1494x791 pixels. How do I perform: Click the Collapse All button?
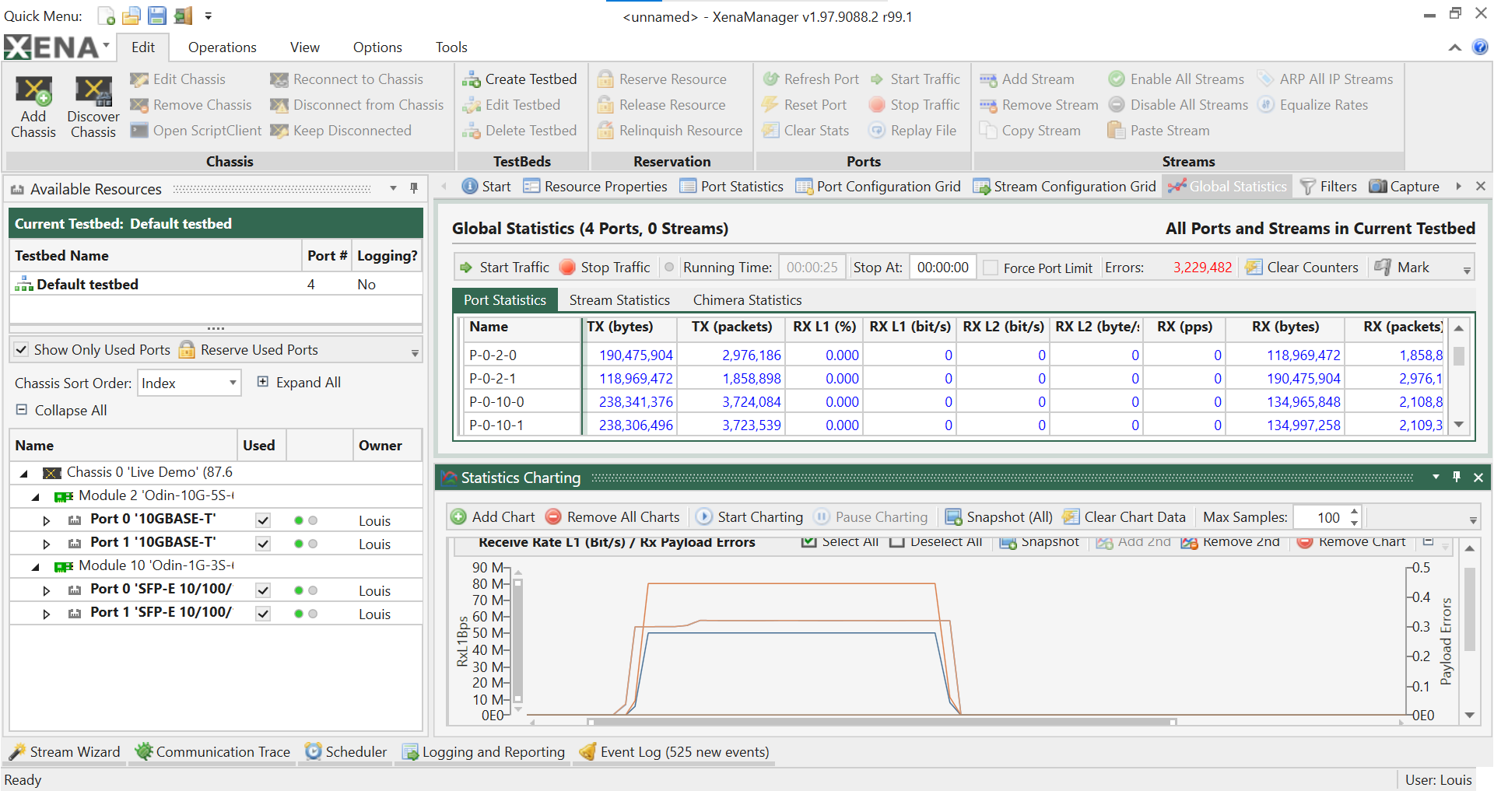[61, 410]
